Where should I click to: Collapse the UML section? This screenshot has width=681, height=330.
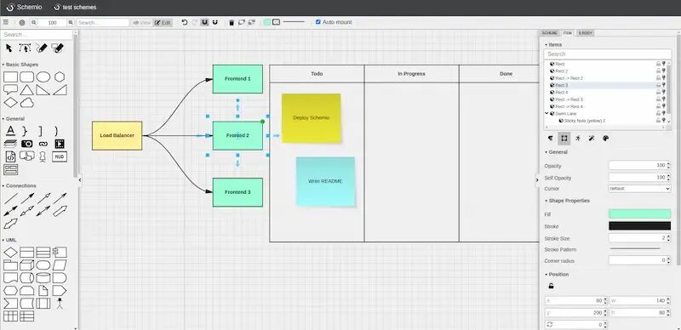click(9, 240)
